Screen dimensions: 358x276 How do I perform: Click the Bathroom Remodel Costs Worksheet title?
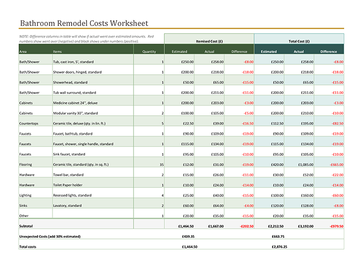pos(83,23)
